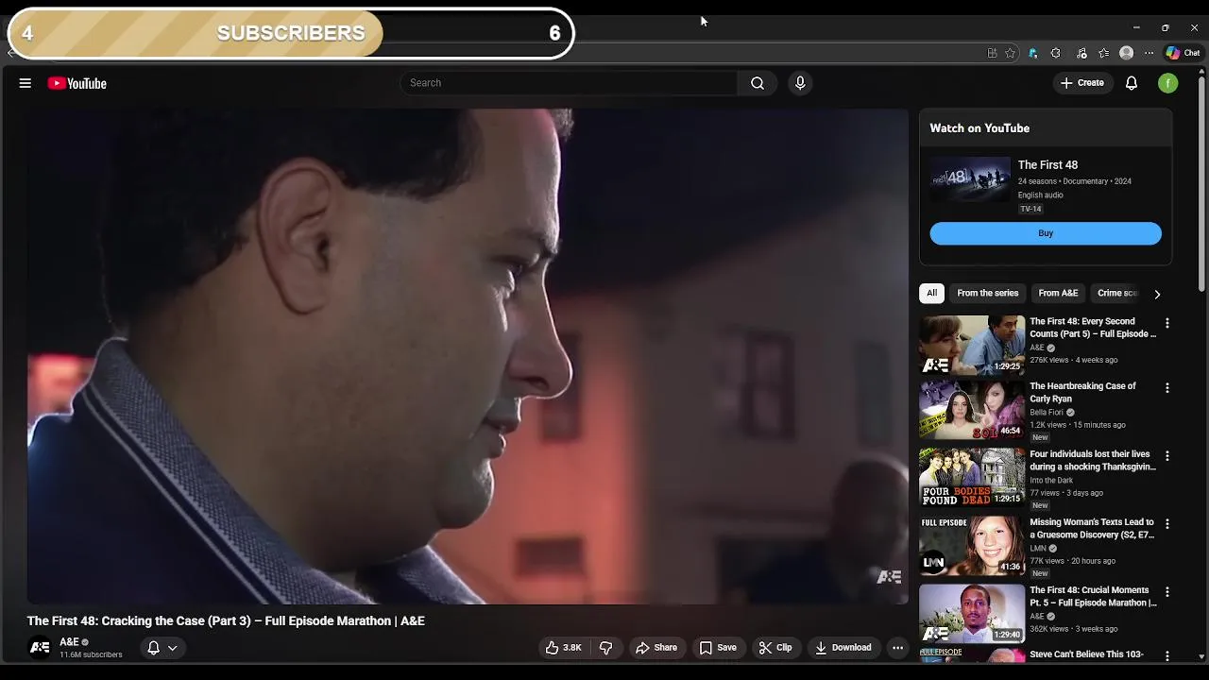This screenshot has width=1209, height=680.
Task: Open options for Every Second Counts video
Action: 1167,323
